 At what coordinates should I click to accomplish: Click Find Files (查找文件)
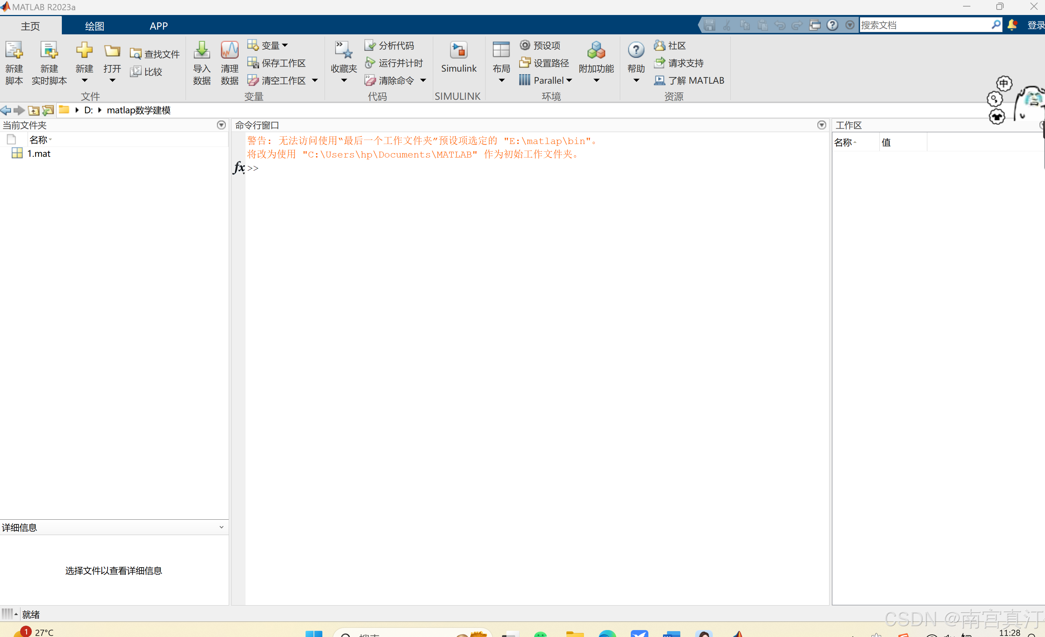coord(154,54)
